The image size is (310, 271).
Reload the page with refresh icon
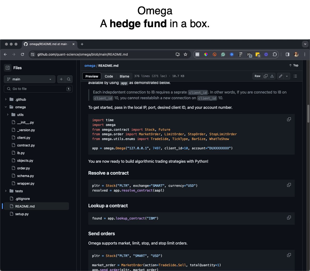click(22, 54)
